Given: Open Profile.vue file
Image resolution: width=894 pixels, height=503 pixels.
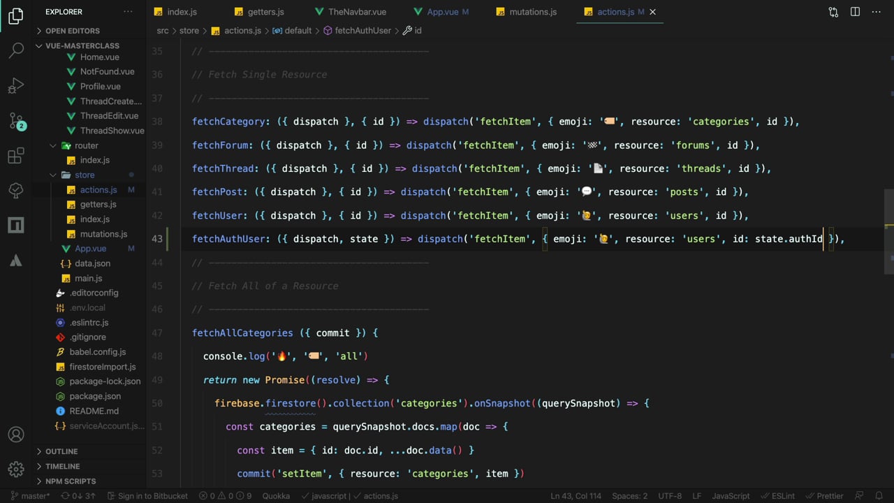Looking at the screenshot, I should [x=100, y=87].
